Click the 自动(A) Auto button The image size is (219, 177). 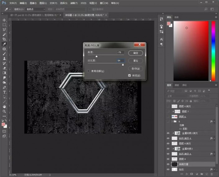[x=135, y=68]
